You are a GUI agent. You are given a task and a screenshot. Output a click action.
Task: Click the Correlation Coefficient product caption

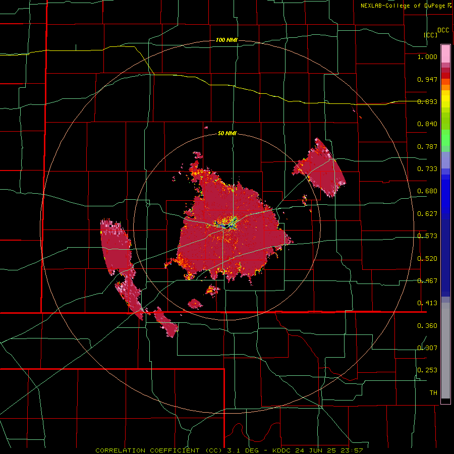[230, 450]
